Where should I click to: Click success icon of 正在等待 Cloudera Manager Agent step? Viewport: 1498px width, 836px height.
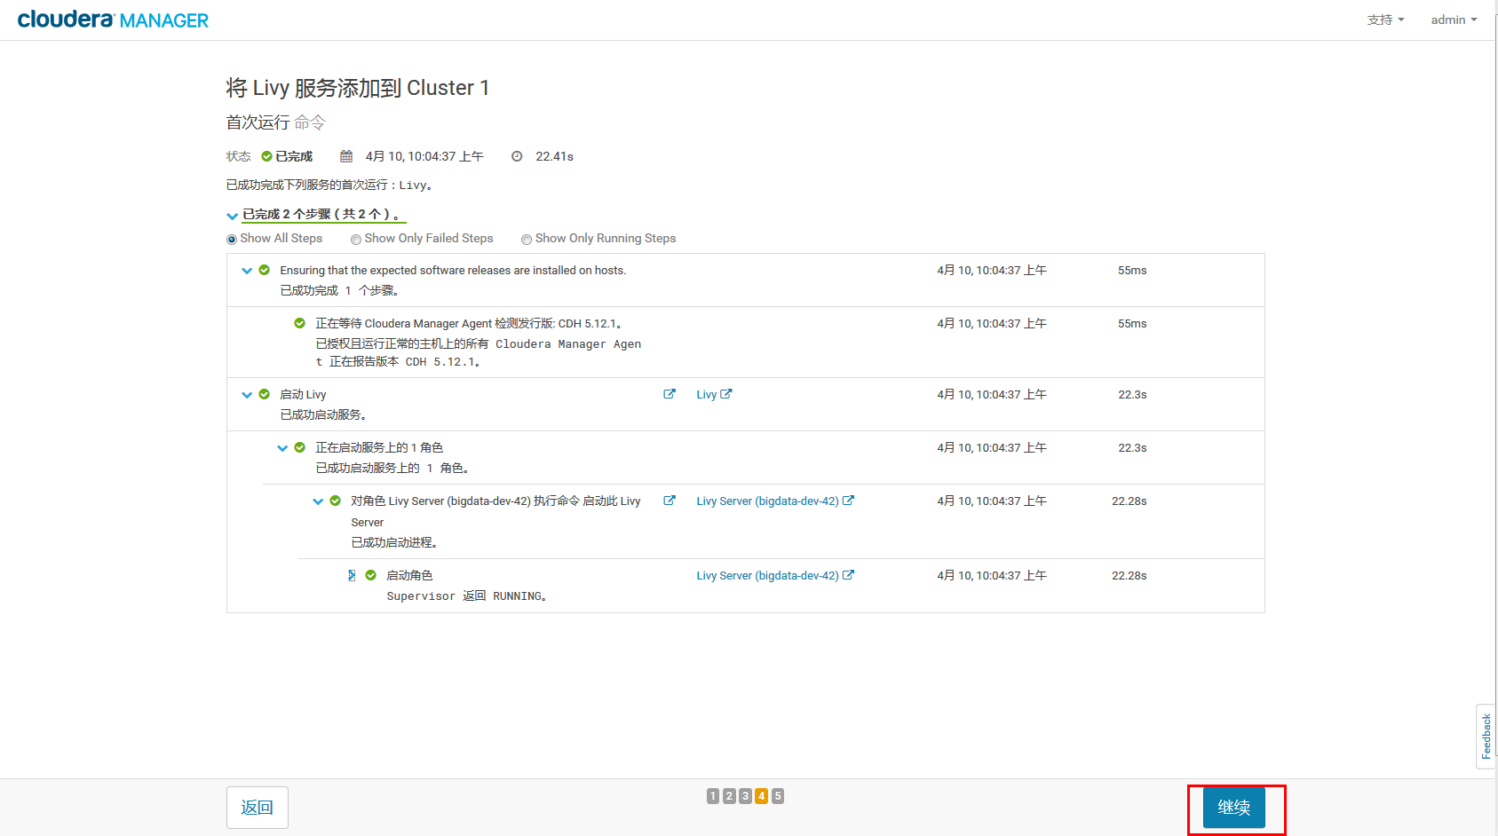(300, 323)
